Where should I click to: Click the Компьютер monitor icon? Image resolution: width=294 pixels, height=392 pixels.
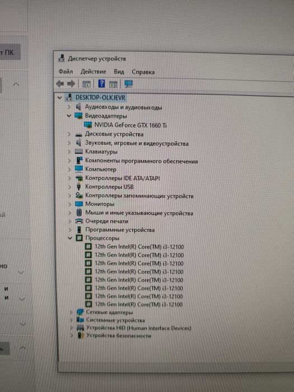click(x=79, y=169)
